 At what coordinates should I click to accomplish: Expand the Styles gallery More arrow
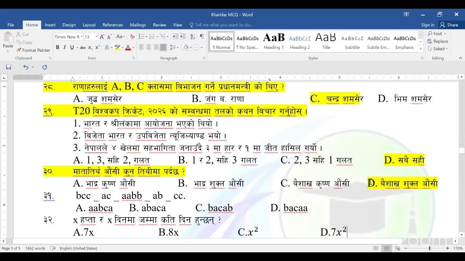coord(421,49)
